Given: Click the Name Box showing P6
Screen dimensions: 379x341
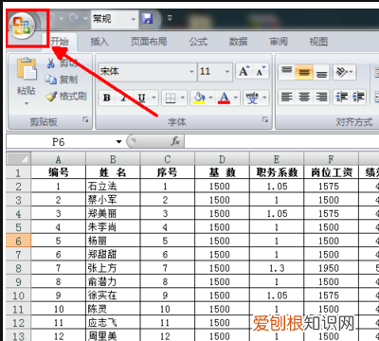Looking at the screenshot, I should point(60,142).
